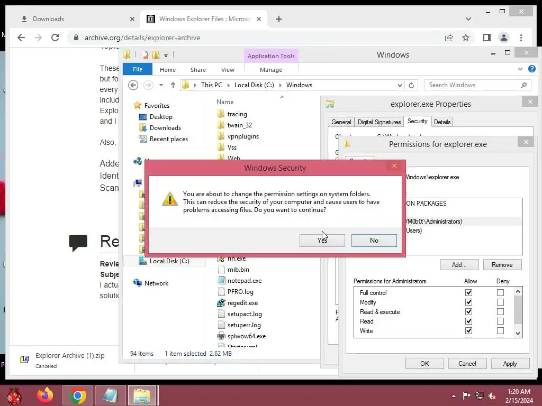
Task: Click Explorer back arrow
Action: point(133,85)
